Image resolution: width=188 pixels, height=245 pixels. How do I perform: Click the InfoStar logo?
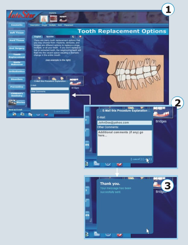click(21, 15)
